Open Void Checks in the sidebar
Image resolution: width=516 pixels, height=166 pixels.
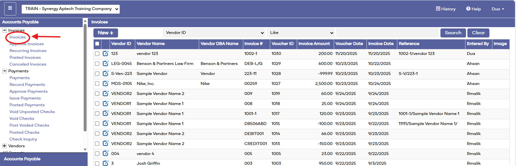pyautogui.click(x=22, y=119)
